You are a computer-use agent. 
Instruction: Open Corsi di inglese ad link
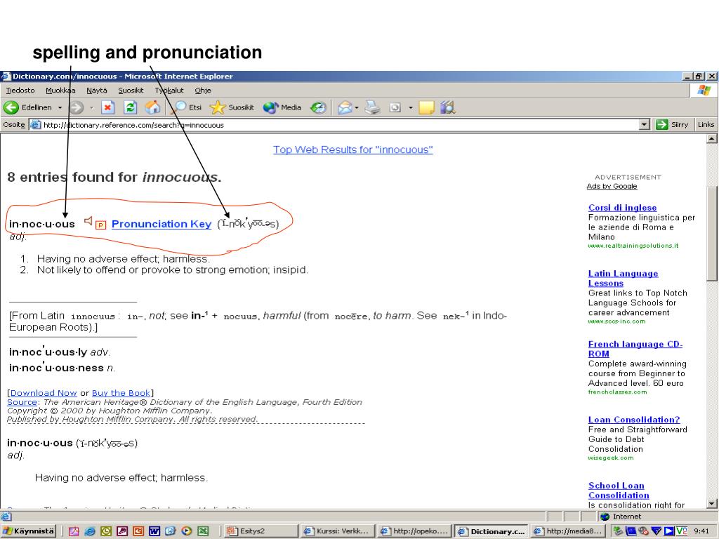coord(622,208)
